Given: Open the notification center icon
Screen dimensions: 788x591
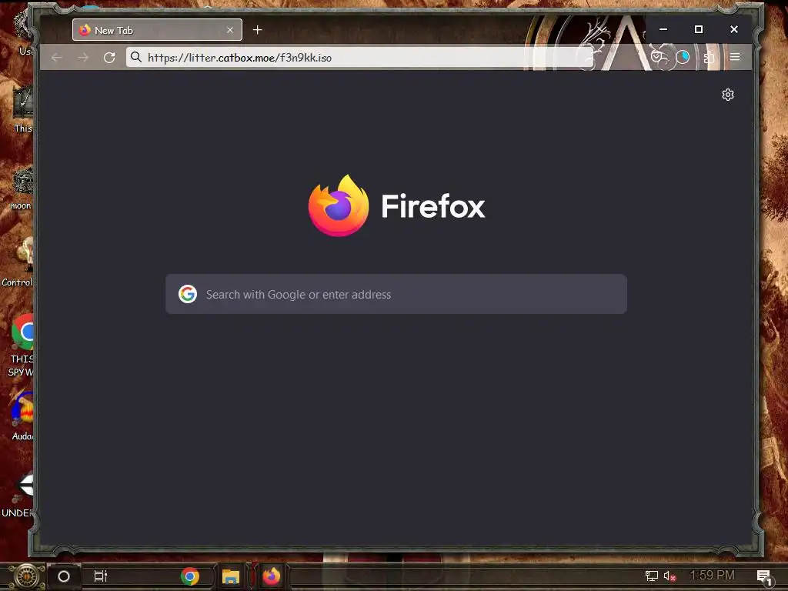Looking at the screenshot, I should 764,576.
